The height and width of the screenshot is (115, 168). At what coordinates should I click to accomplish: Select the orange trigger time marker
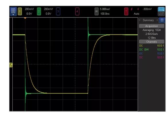coord(25,18)
